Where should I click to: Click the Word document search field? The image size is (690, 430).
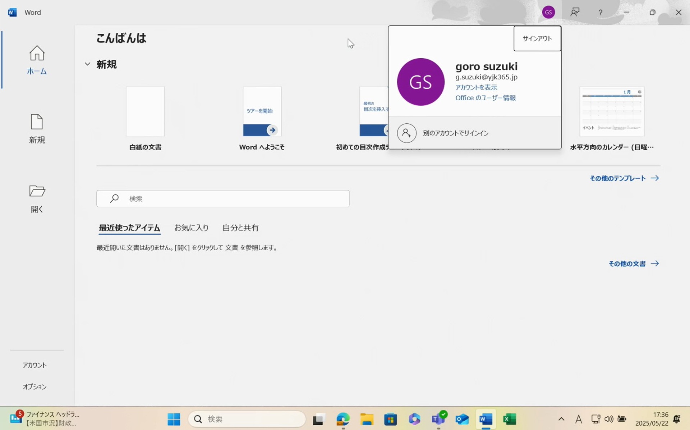223,198
